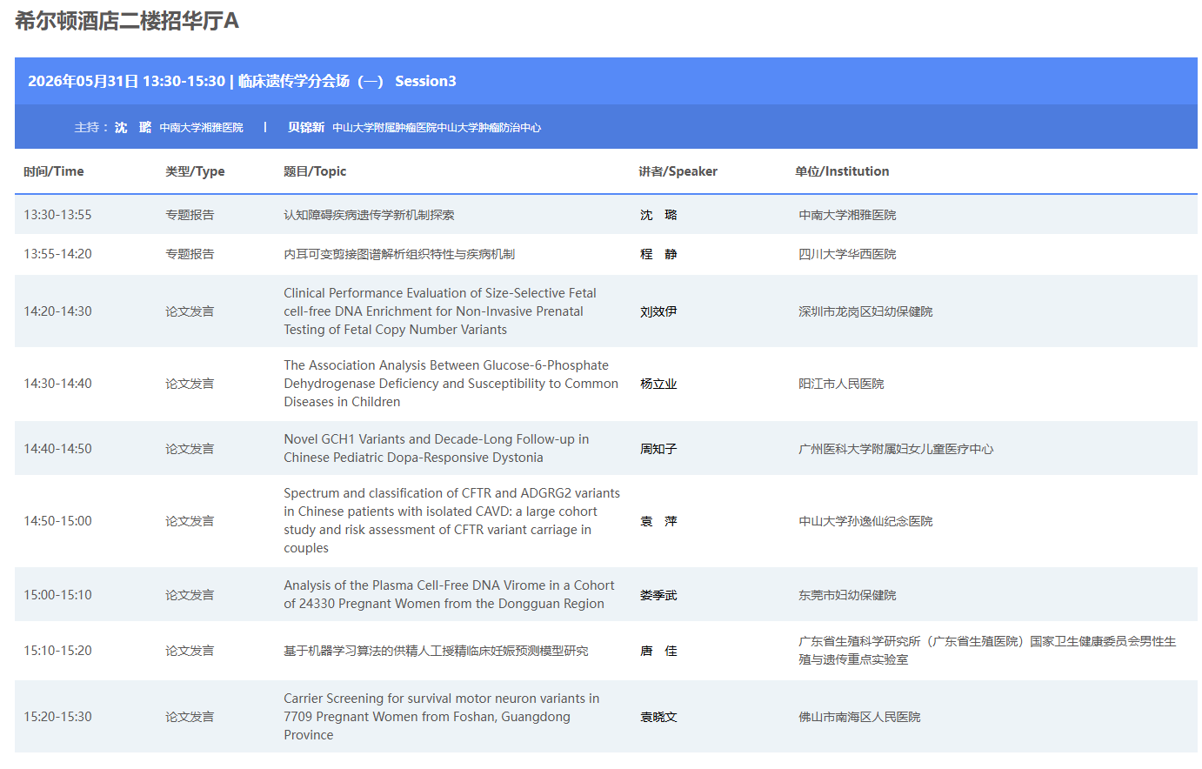Click institution 中山大学孙逸仙纪念医院
The image size is (1202, 769).
(865, 521)
